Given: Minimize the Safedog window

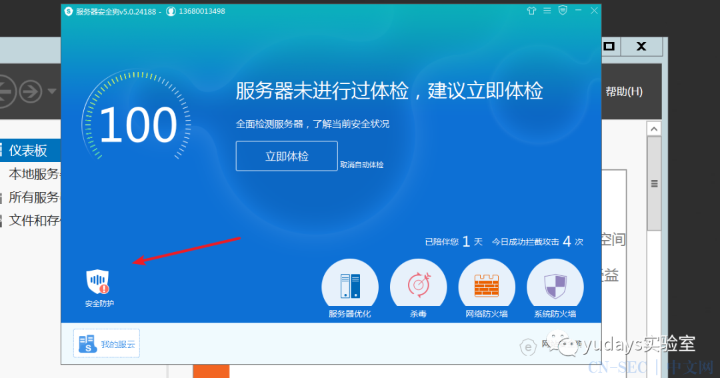Looking at the screenshot, I should click(578, 10).
